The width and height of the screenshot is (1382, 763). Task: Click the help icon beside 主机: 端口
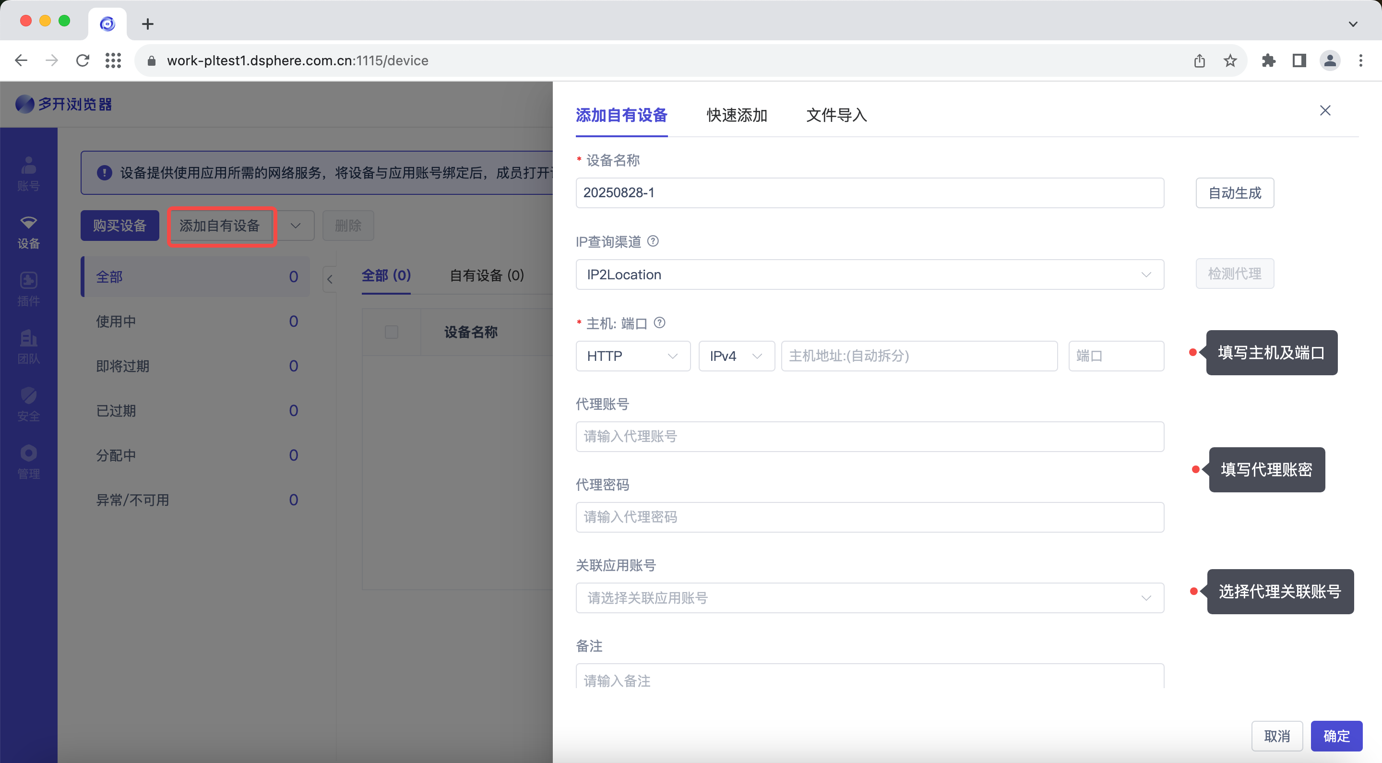[x=660, y=322]
